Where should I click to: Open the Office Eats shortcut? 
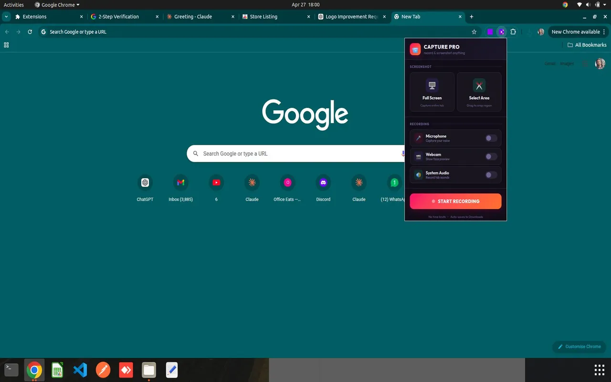287,188
